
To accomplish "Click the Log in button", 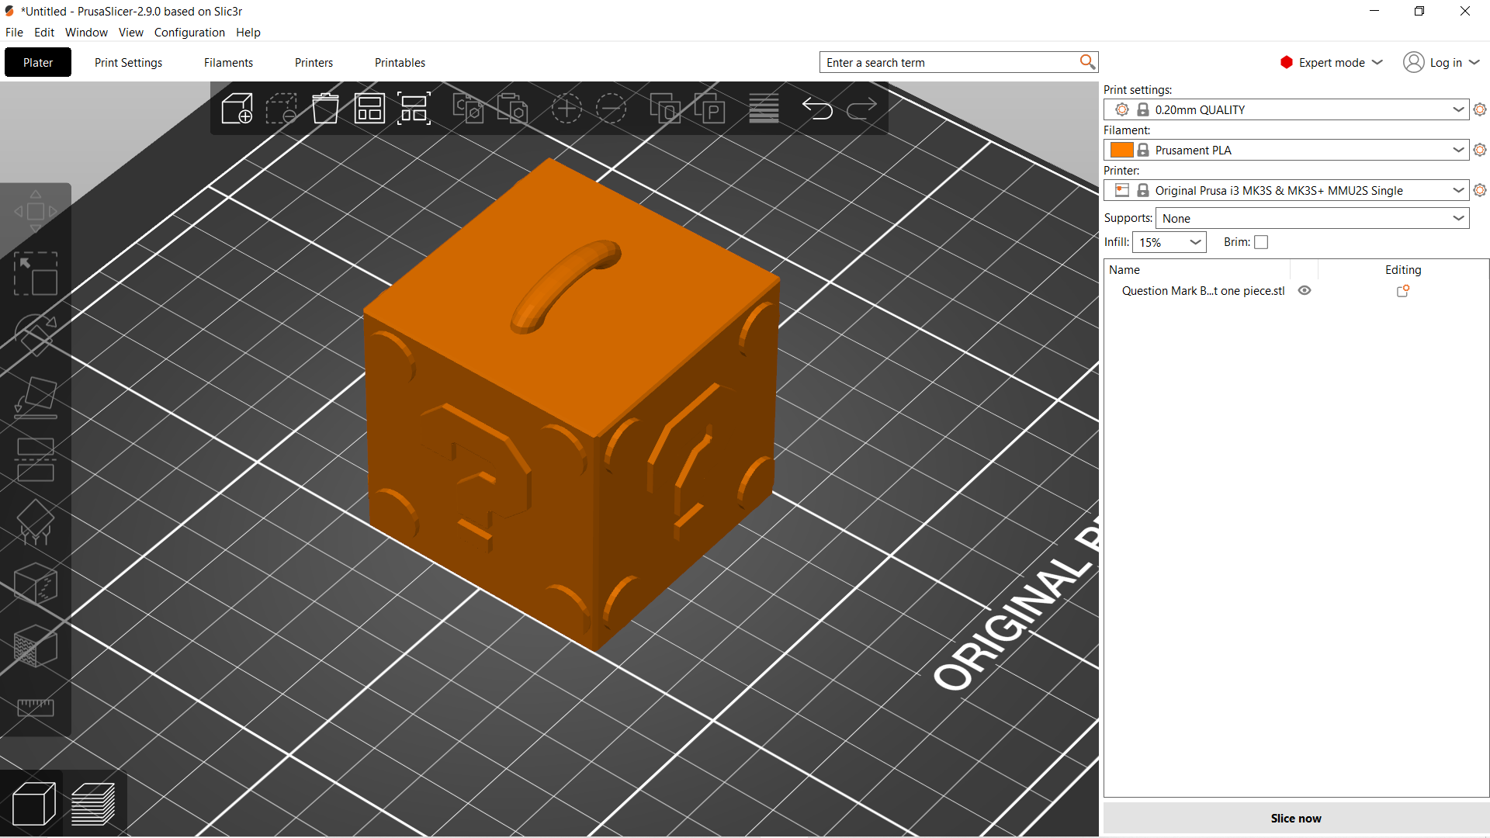I will [x=1441, y=62].
